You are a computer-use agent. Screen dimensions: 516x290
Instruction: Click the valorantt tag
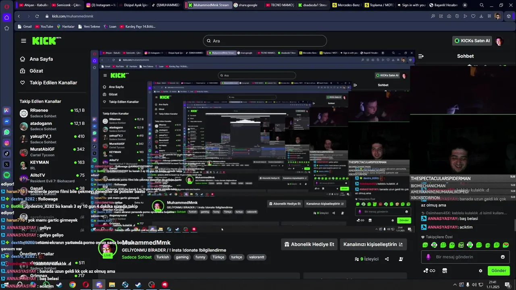(256, 257)
